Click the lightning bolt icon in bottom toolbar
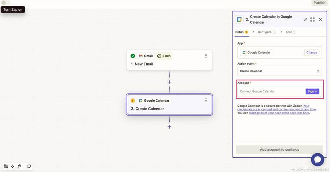330x172 pixels. (x=12, y=166)
